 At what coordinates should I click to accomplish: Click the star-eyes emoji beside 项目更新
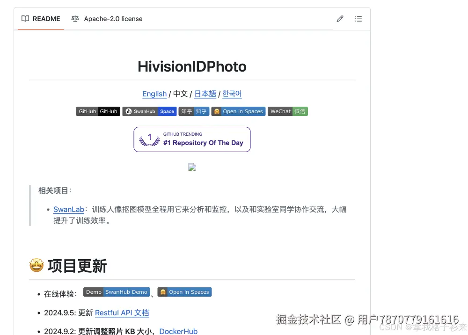point(37,265)
